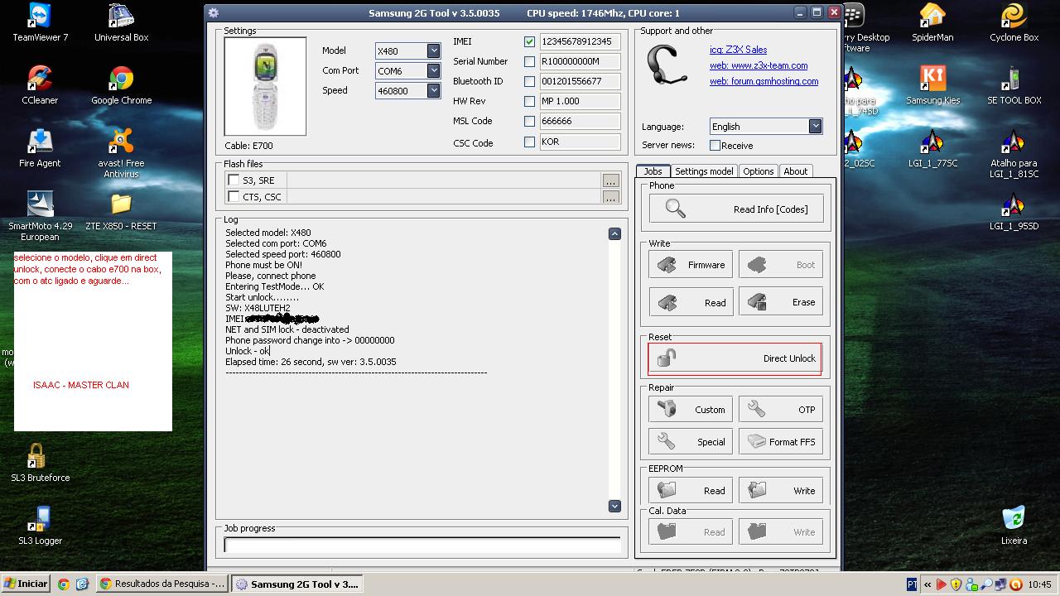This screenshot has height=596, width=1060.
Task: Open Atalho para LGI_1_81SC shortcut
Action: pos(1014,152)
